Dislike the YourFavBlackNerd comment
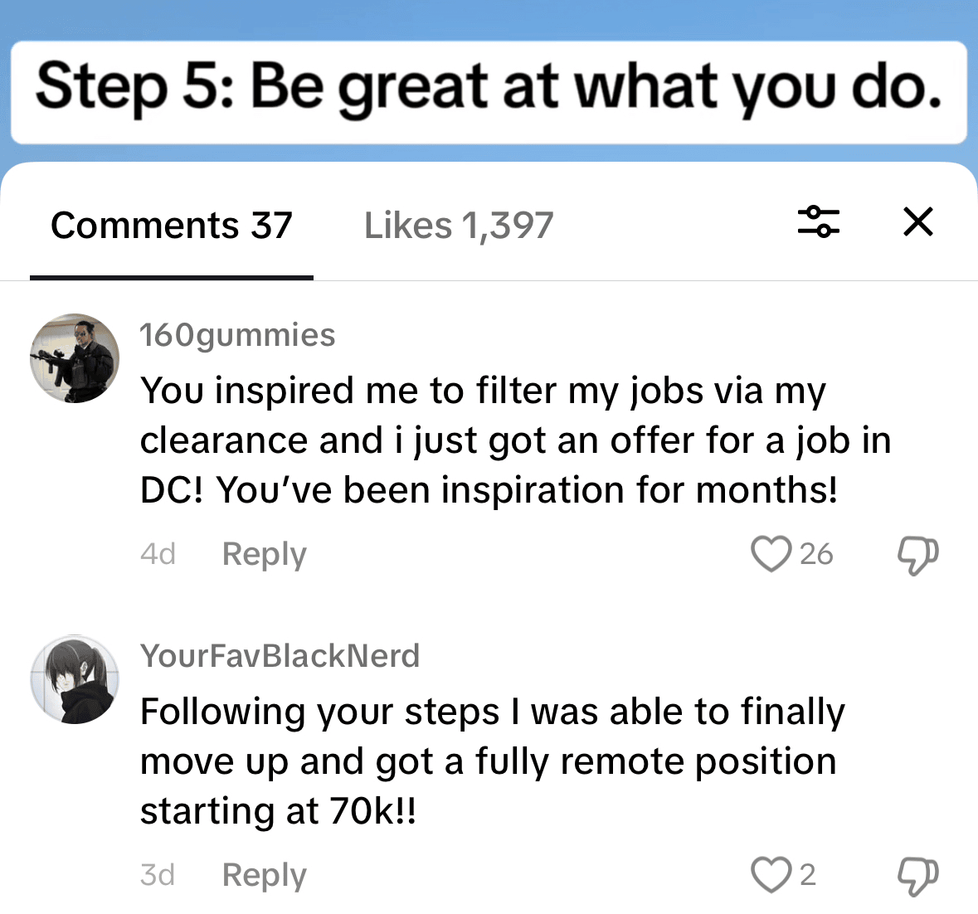The width and height of the screenshot is (978, 914). click(x=917, y=876)
